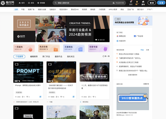Open hot list item ranked 3
Image resolution: width=166 pixels, height=119 pixels.
[129, 62]
